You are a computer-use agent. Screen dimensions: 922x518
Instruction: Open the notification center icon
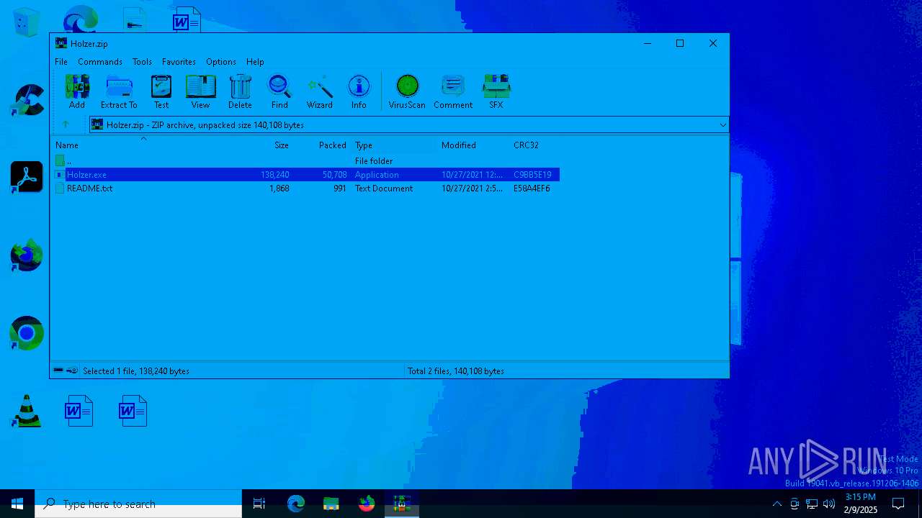coord(898,504)
